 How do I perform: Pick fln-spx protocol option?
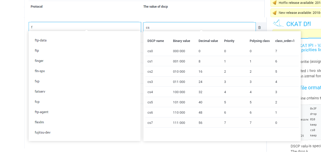point(40,71)
